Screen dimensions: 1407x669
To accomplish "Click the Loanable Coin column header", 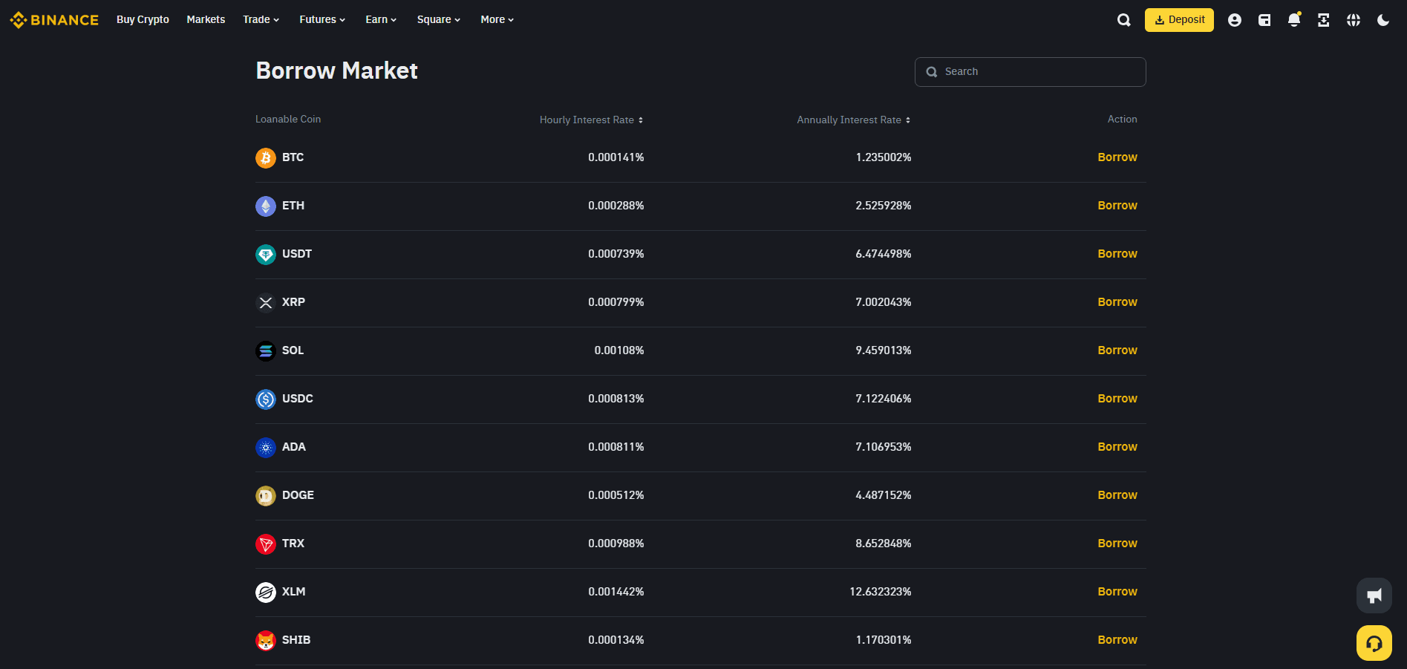I will (288, 119).
